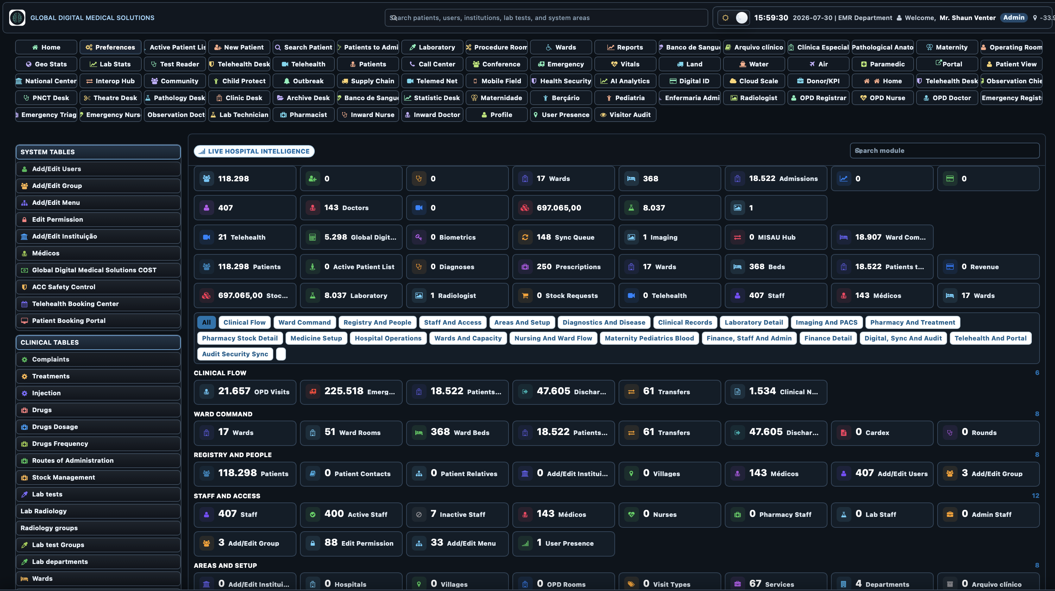Click the 0 Stock Requests cart icon

[525, 295]
